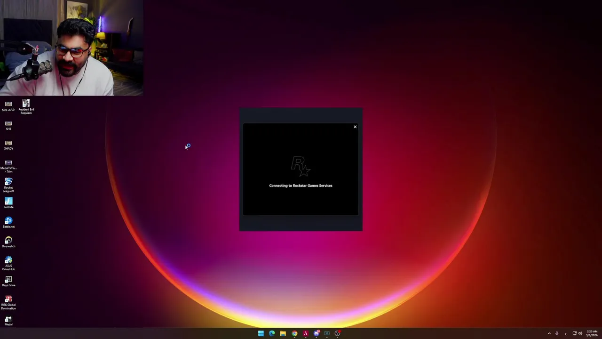This screenshot has height=339, width=602.
Task: Select the MedalTVFiv... - Trim video file
Action: pos(8,166)
